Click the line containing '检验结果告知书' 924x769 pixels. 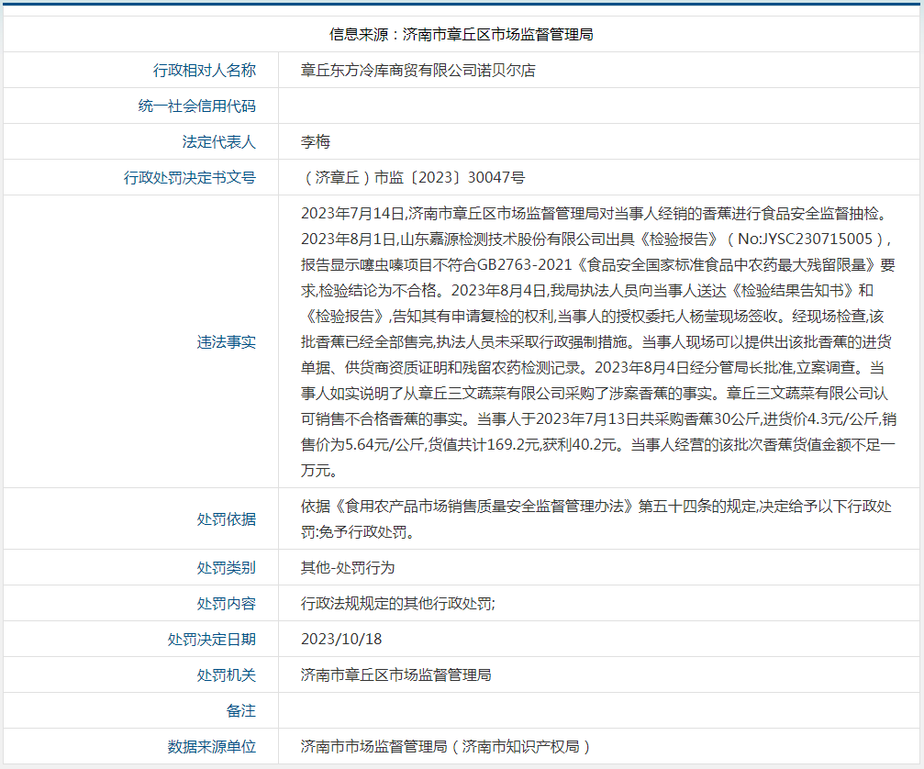(587, 291)
